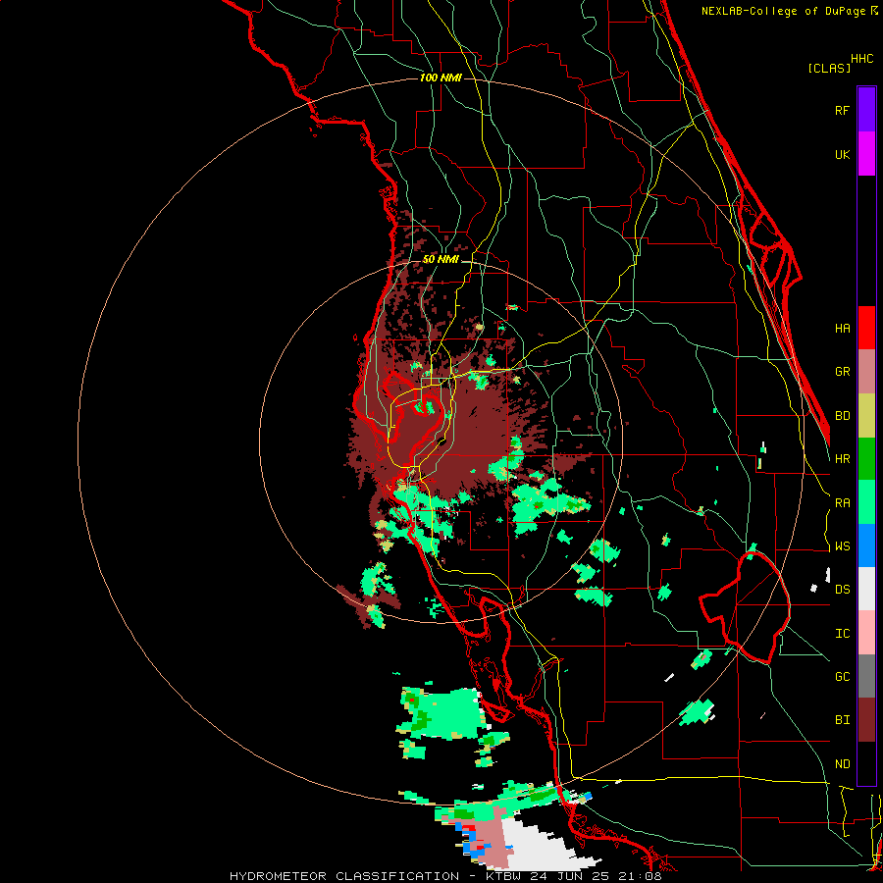883x883 pixels.
Task: Click the HA legend label
Action: pyautogui.click(x=842, y=329)
